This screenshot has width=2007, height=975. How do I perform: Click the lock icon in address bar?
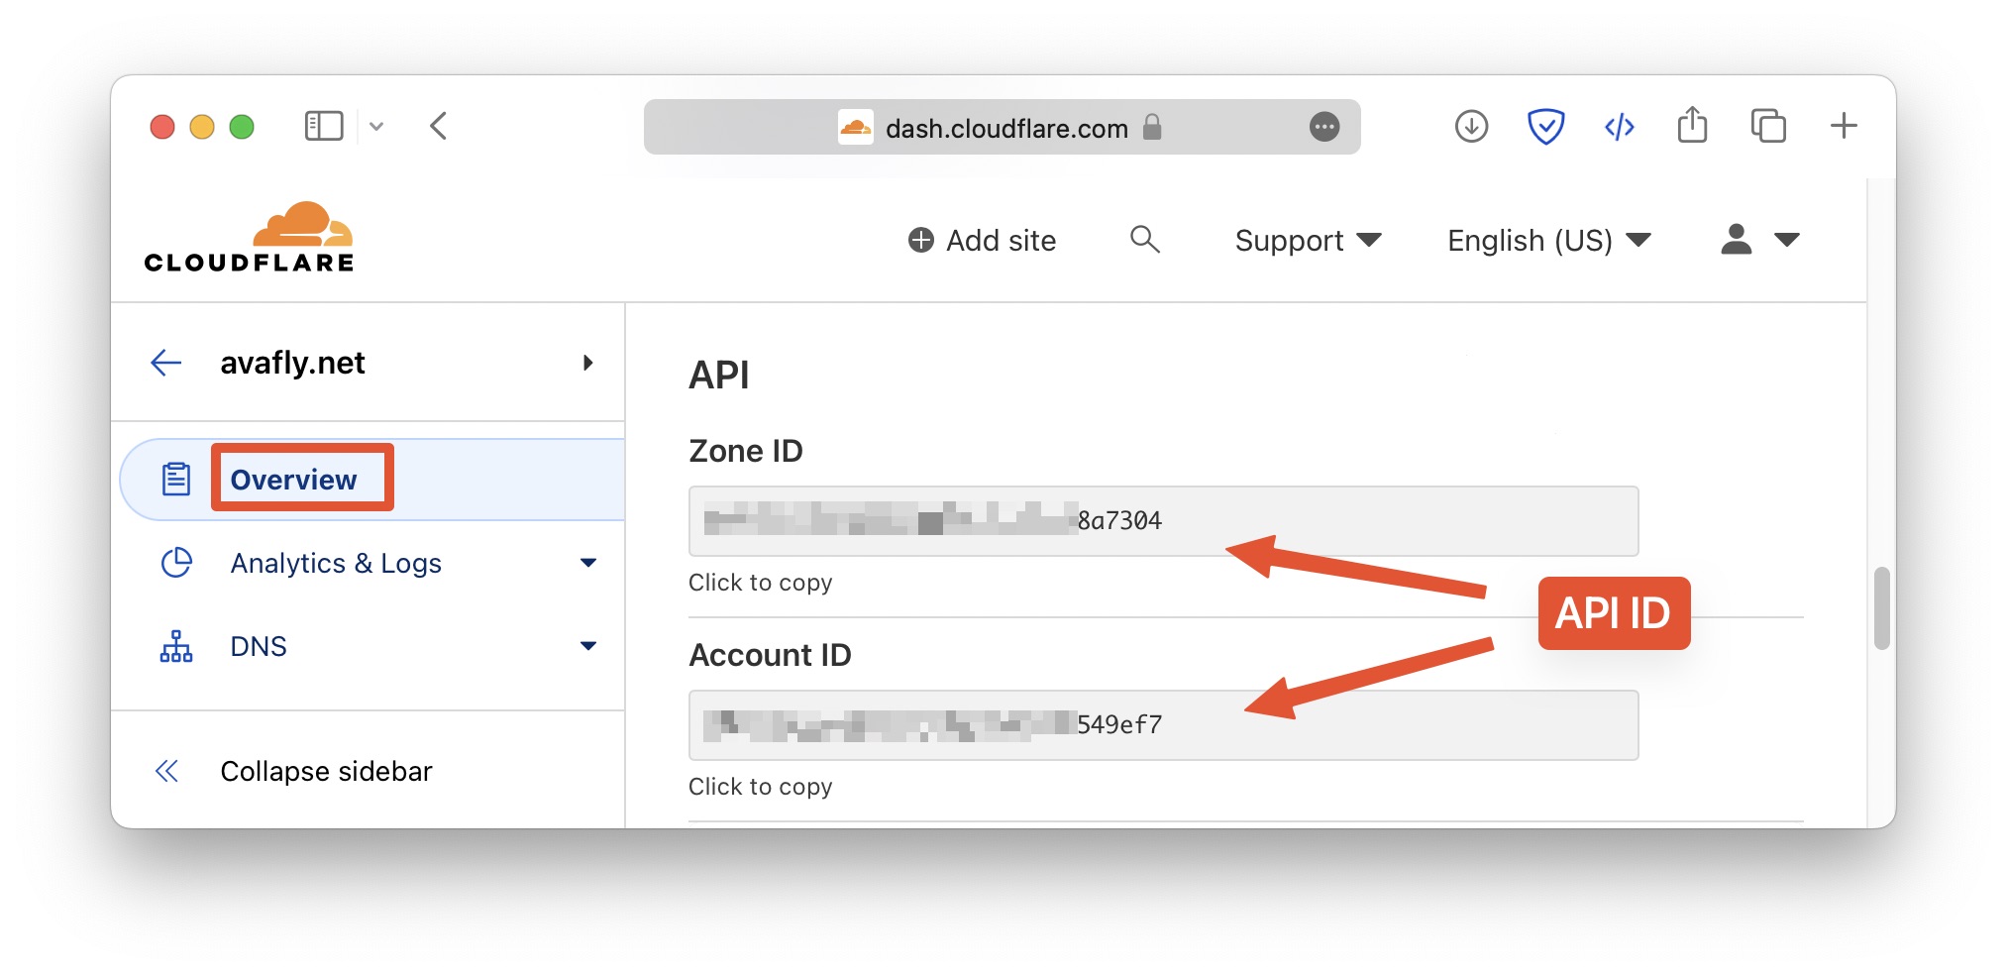click(1151, 127)
